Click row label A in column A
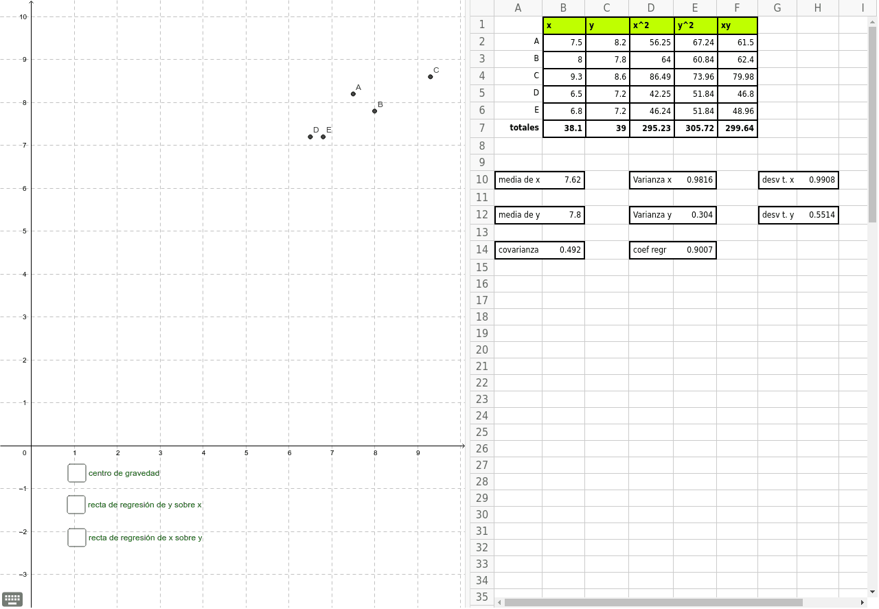879x609 pixels. click(x=518, y=42)
